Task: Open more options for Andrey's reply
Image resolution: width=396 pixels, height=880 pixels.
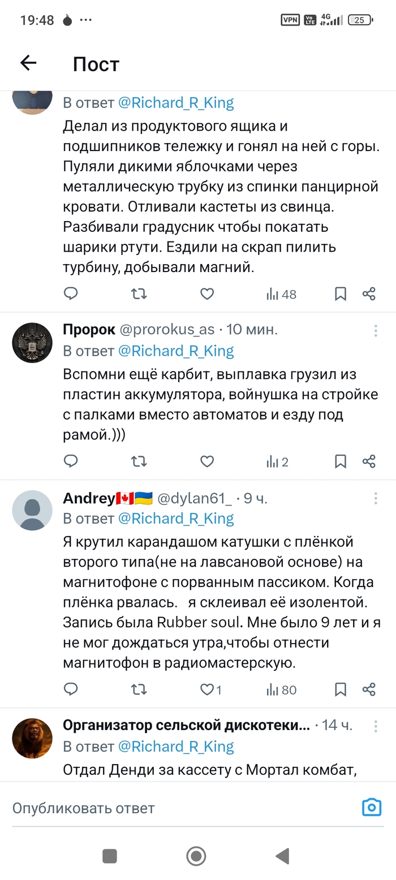Action: [x=375, y=498]
